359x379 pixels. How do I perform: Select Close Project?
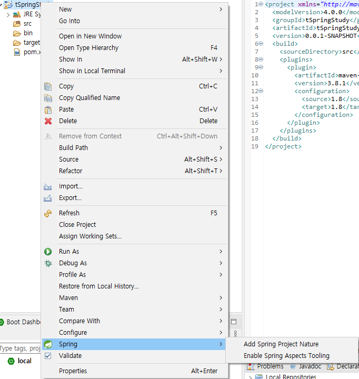coord(135,225)
